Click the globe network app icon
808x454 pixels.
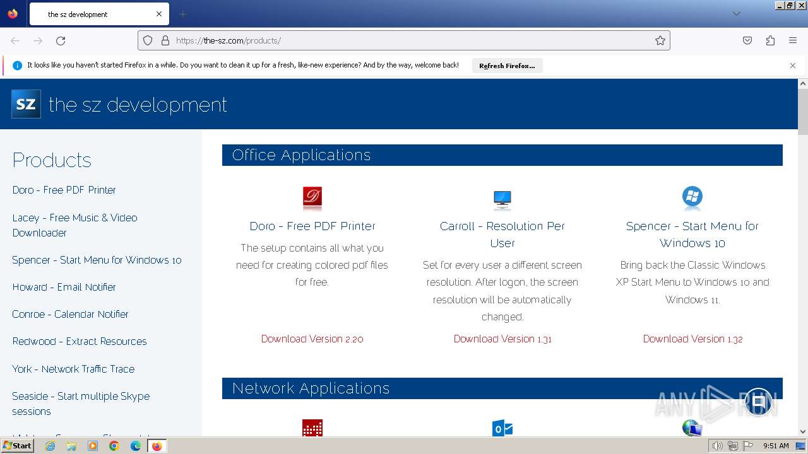(x=692, y=428)
